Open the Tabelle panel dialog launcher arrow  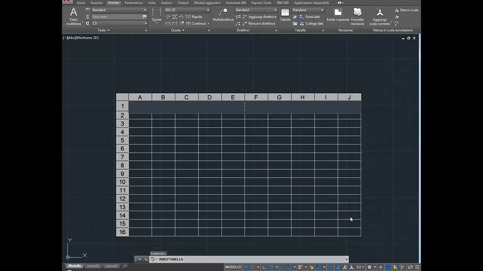pos(323,30)
